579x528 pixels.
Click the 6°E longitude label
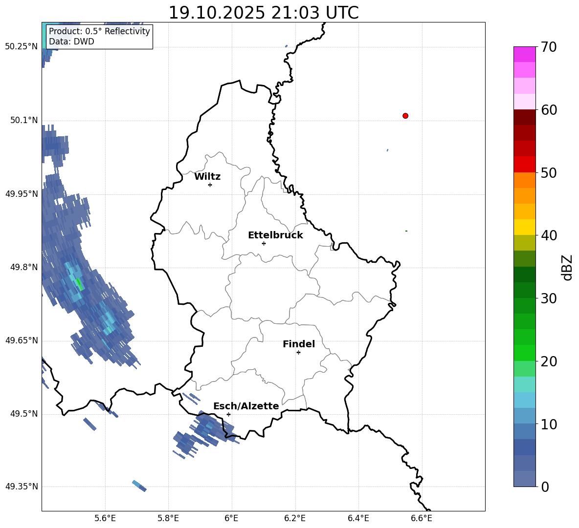pos(231,518)
